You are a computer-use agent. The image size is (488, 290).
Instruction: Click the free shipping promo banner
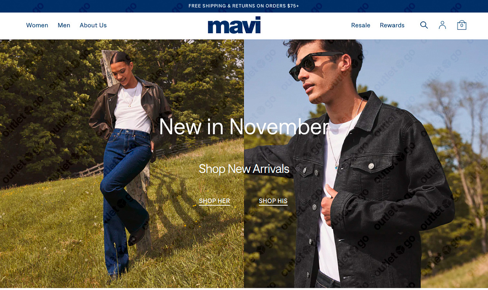point(244,6)
